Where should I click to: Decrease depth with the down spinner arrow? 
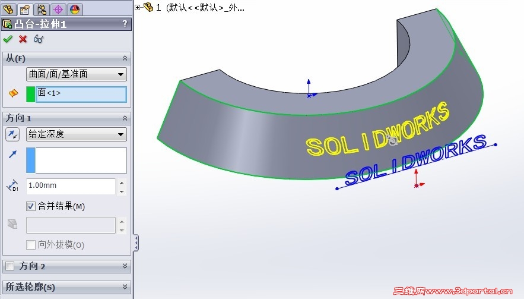tap(122, 191)
